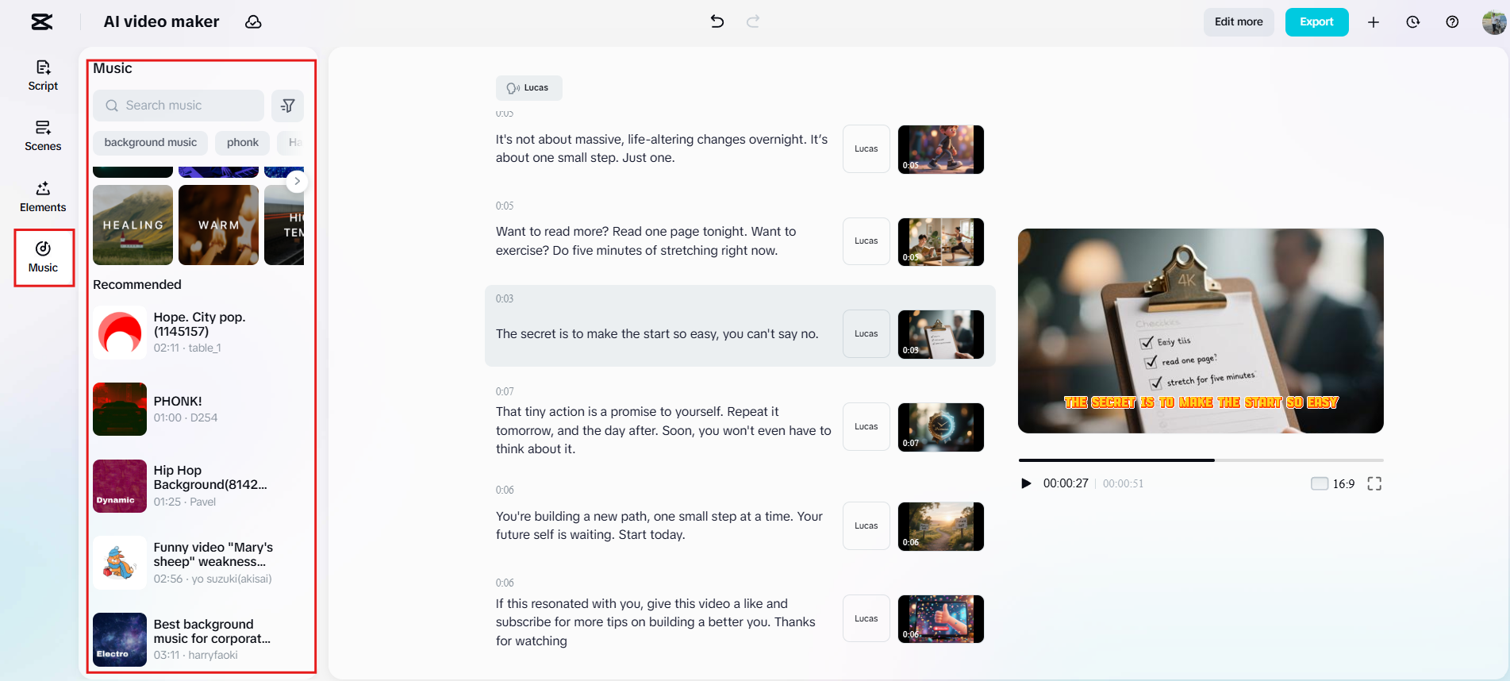Click the current time 00:00:27
This screenshot has height=681, width=1510.
pos(1066,483)
